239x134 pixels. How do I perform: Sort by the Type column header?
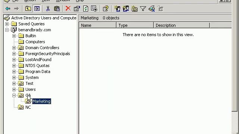(135, 25)
